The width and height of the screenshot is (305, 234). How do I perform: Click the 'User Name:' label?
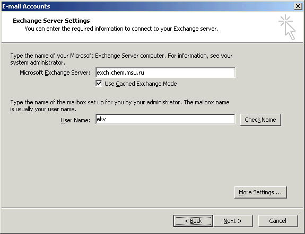75,120
